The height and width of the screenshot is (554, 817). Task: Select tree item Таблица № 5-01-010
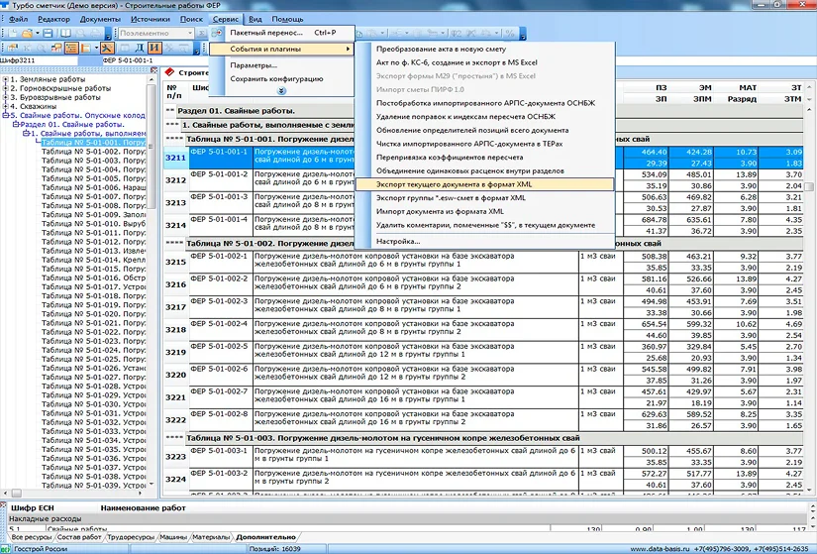point(94,223)
